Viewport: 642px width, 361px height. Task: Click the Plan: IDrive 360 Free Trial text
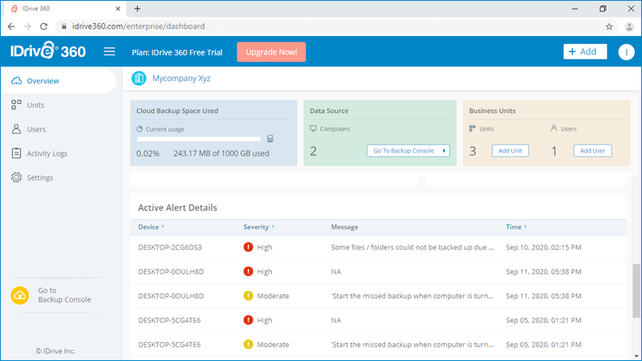point(177,52)
